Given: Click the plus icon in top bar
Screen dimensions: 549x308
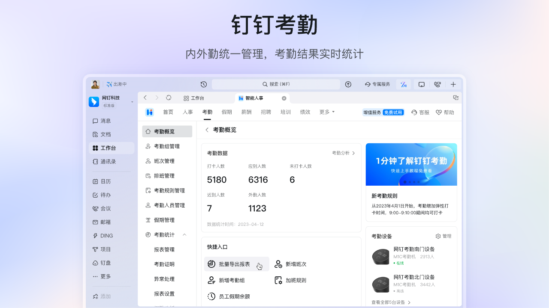Looking at the screenshot, I should tap(453, 84).
